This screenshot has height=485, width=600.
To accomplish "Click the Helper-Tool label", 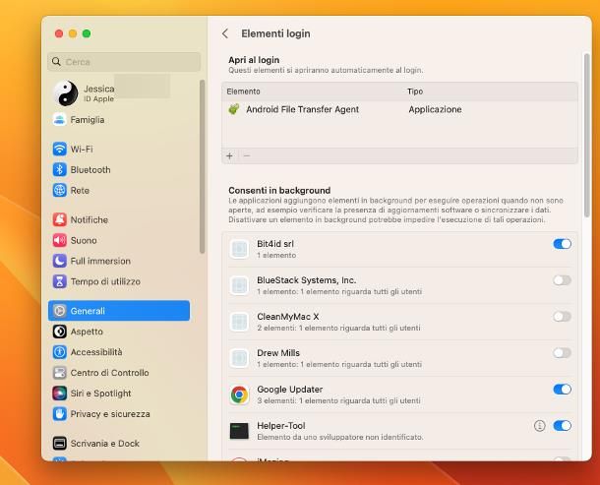I will tap(281, 426).
